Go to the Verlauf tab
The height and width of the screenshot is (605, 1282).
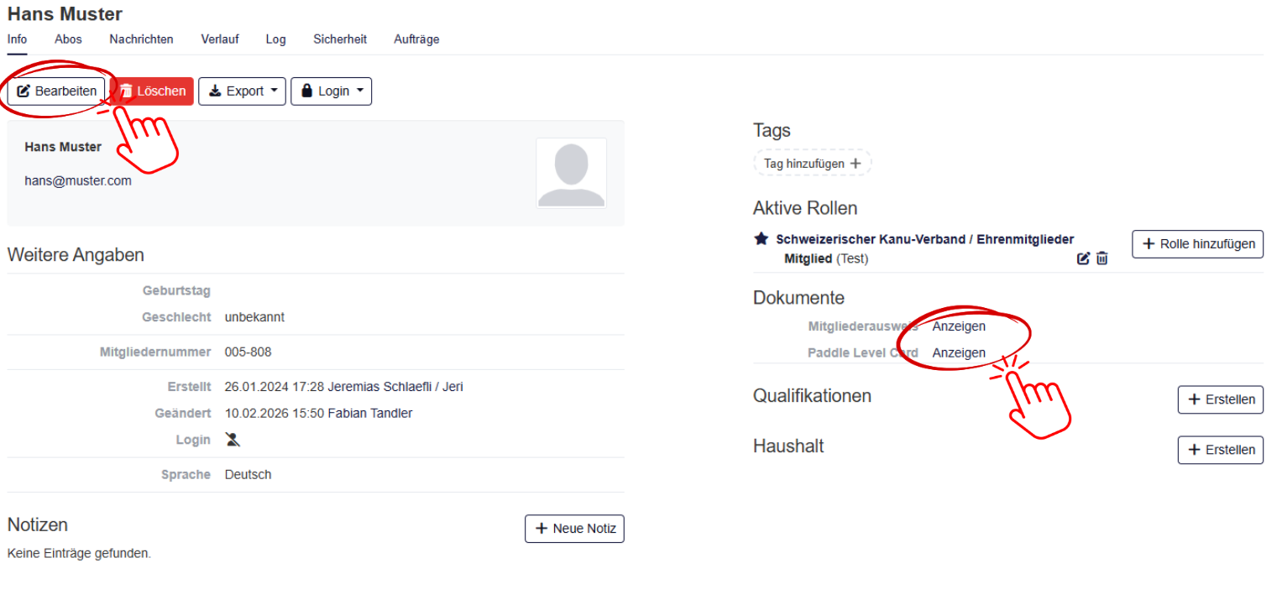point(219,39)
